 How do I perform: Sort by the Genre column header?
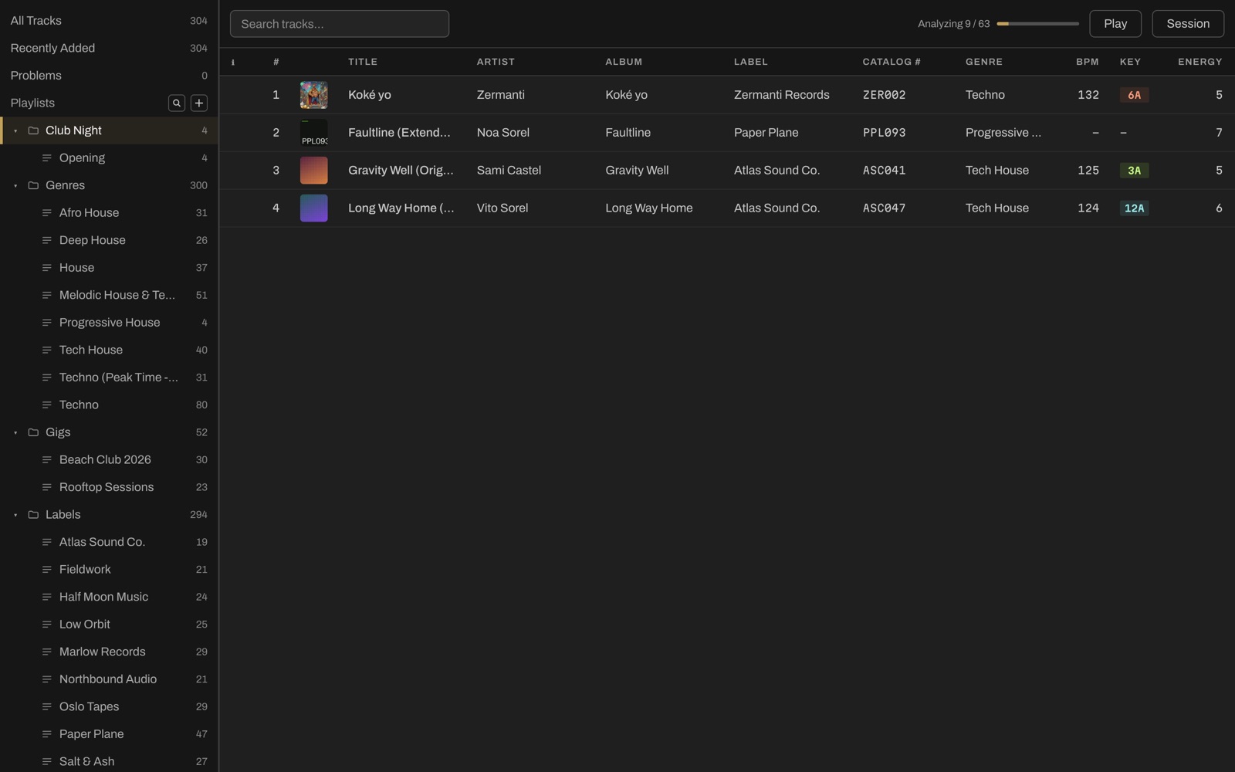coord(984,62)
